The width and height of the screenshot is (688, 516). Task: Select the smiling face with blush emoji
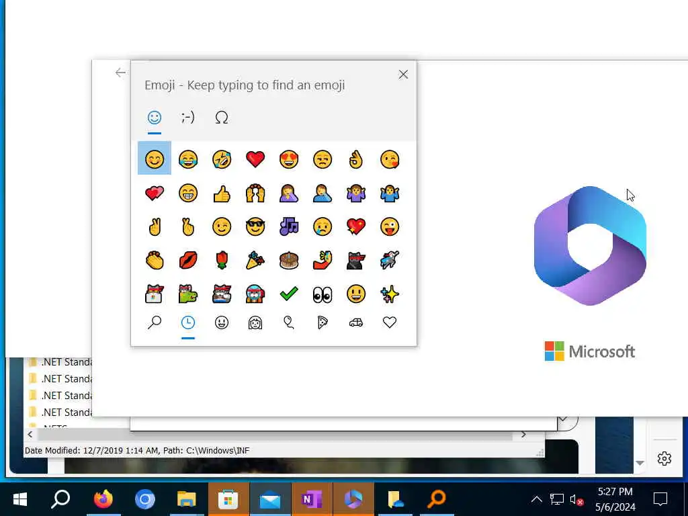pyautogui.click(x=155, y=159)
